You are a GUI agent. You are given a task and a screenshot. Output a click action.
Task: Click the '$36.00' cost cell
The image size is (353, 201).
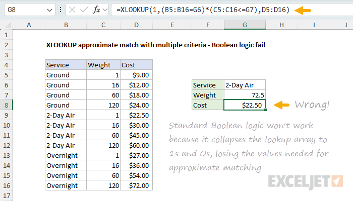point(137,165)
